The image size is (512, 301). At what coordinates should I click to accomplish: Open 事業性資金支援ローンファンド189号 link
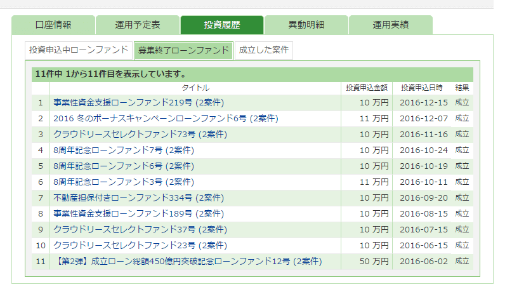(x=138, y=214)
